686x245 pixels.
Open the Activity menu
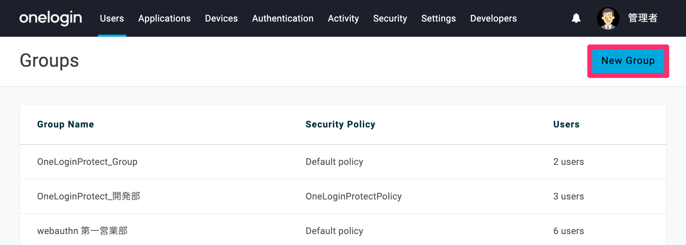click(343, 18)
